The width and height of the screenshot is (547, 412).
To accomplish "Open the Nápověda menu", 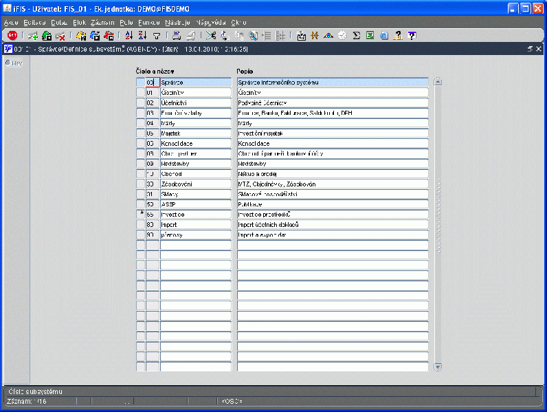I will [211, 22].
